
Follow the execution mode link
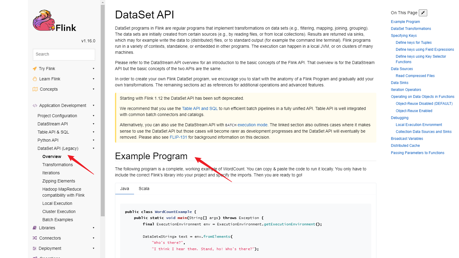point(252,125)
